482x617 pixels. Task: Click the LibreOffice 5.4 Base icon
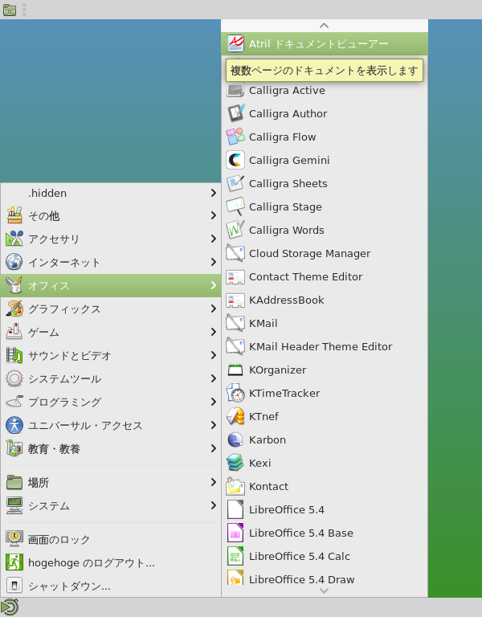235,533
